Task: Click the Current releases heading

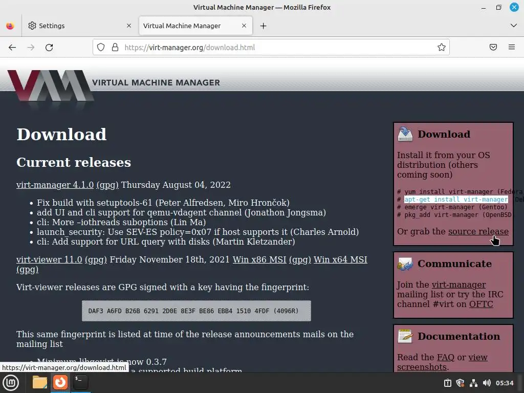Action: coord(74,162)
